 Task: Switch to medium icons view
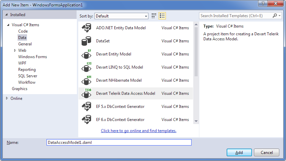click(154, 16)
